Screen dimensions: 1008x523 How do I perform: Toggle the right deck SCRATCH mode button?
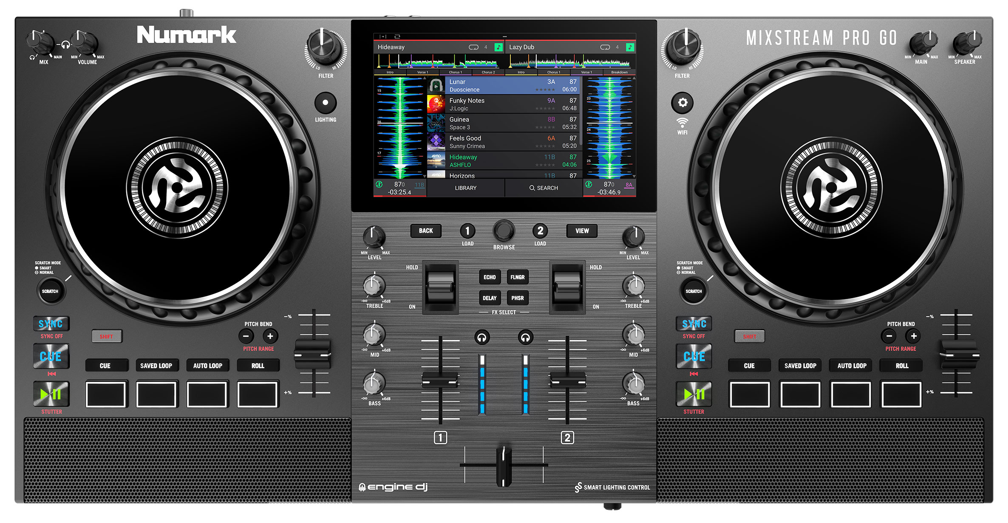tap(694, 291)
